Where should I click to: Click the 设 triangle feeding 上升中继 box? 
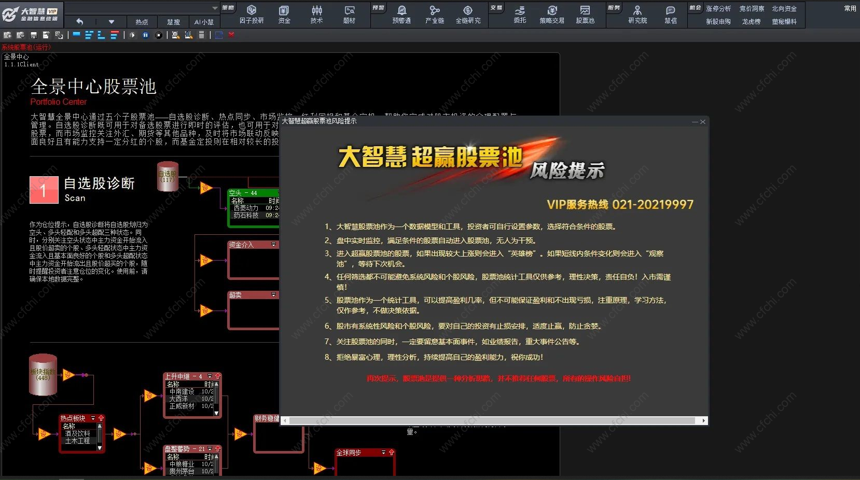click(x=150, y=396)
